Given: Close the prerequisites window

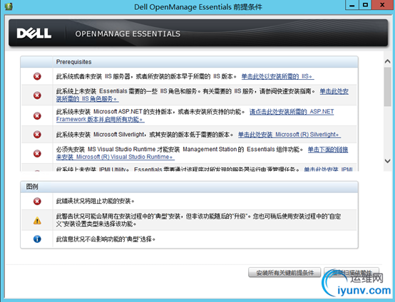Looking at the screenshot, I should [382, 5].
